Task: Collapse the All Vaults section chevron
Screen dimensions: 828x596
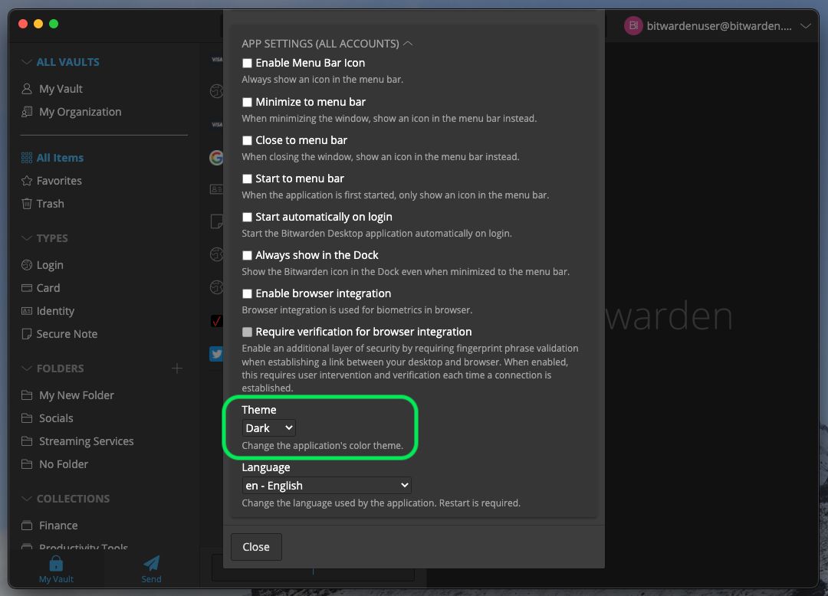Action: point(26,62)
